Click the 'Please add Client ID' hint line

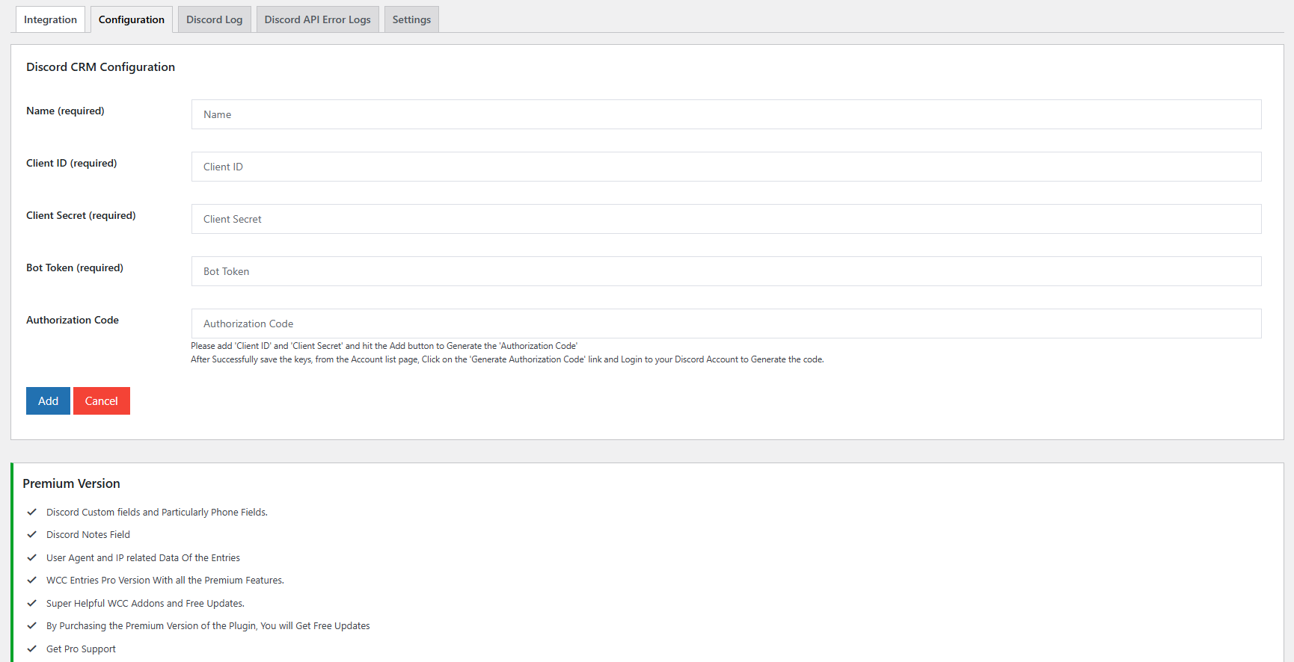click(384, 346)
